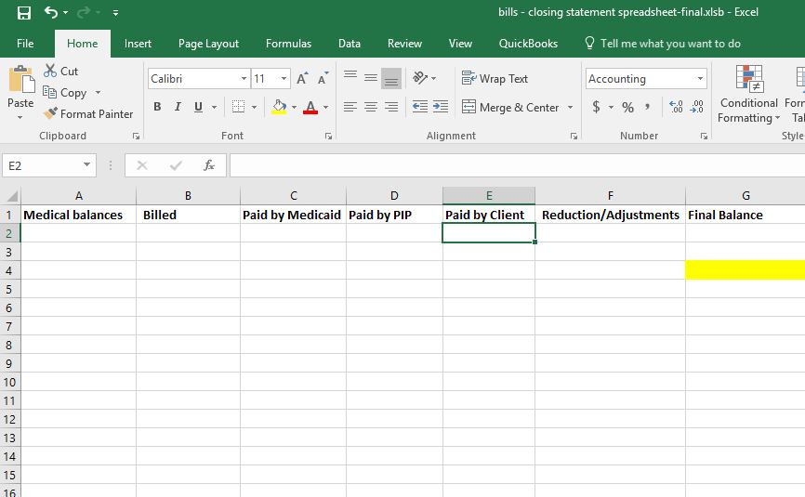This screenshot has width=805, height=497.
Task: Open the Clipboard pane launcher
Action: pyautogui.click(x=136, y=136)
